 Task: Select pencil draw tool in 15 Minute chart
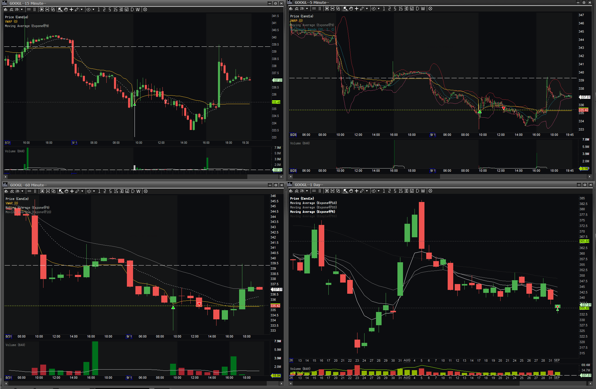77,9
